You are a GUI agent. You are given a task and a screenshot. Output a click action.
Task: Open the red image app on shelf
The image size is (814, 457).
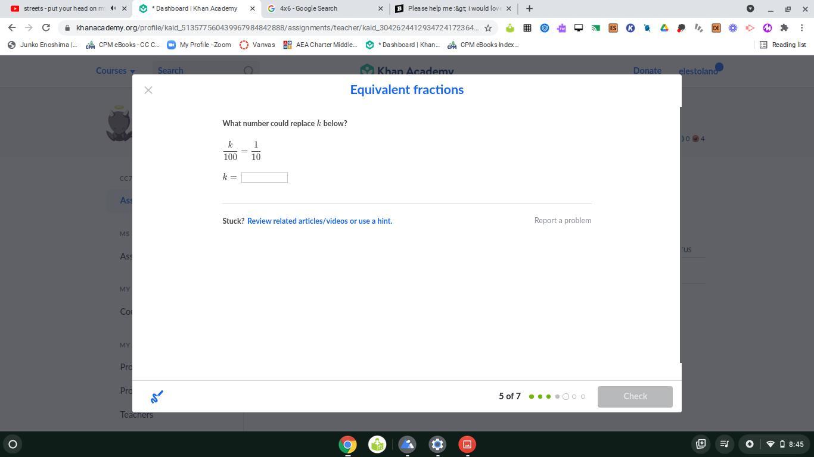(x=467, y=445)
